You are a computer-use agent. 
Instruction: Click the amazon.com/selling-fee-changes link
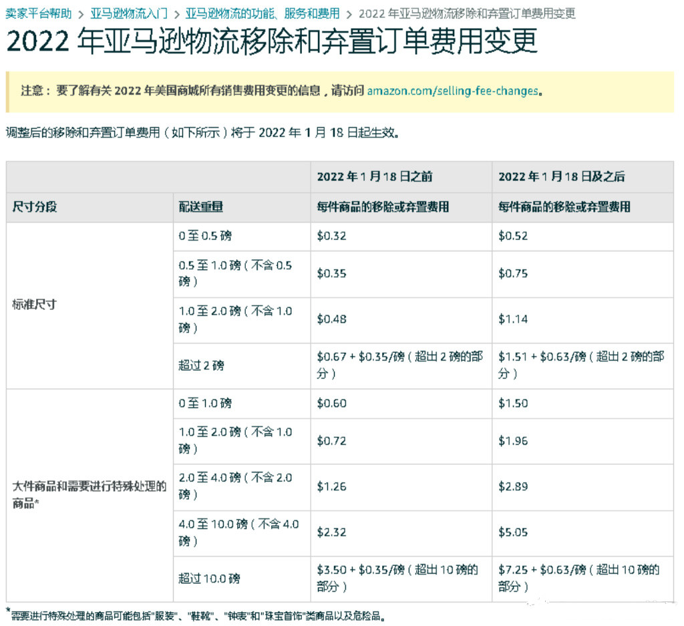pos(452,91)
